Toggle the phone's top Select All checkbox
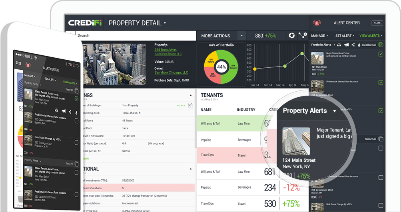This screenshot has height=212, width=401. click(x=76, y=91)
